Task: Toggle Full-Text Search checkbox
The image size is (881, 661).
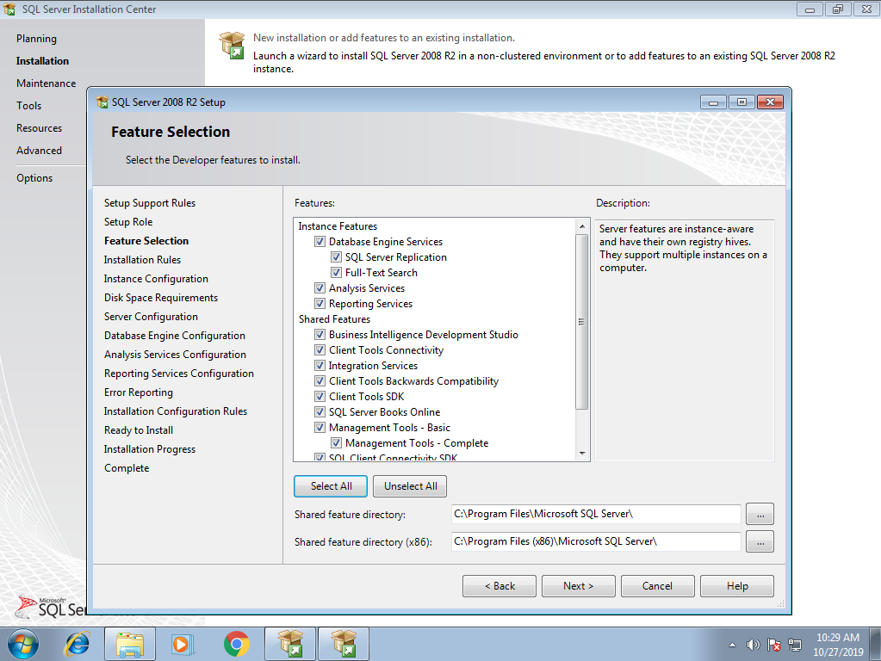Action: tap(336, 272)
